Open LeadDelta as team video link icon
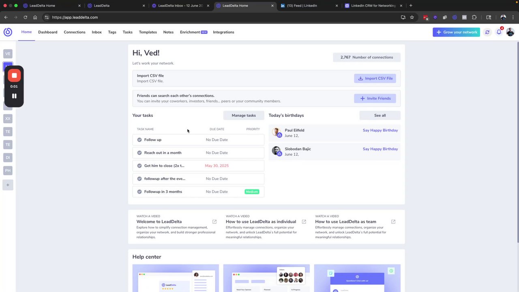 point(393,221)
